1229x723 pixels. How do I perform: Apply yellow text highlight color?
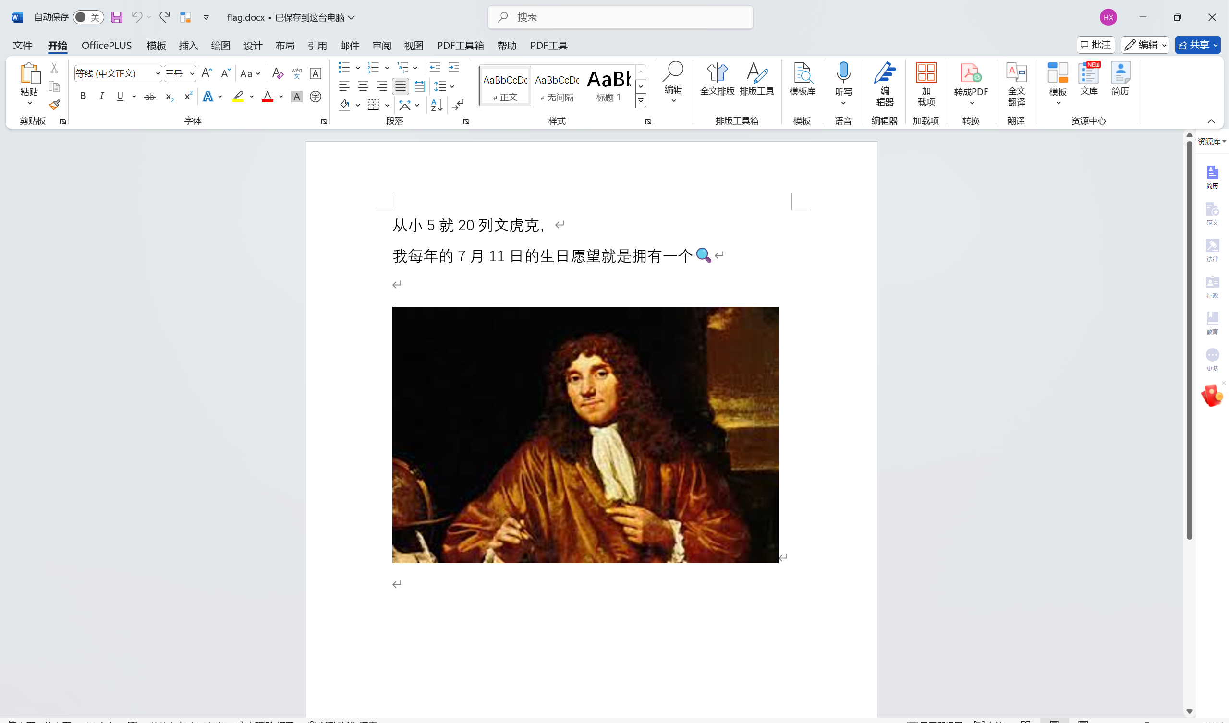[x=238, y=96]
